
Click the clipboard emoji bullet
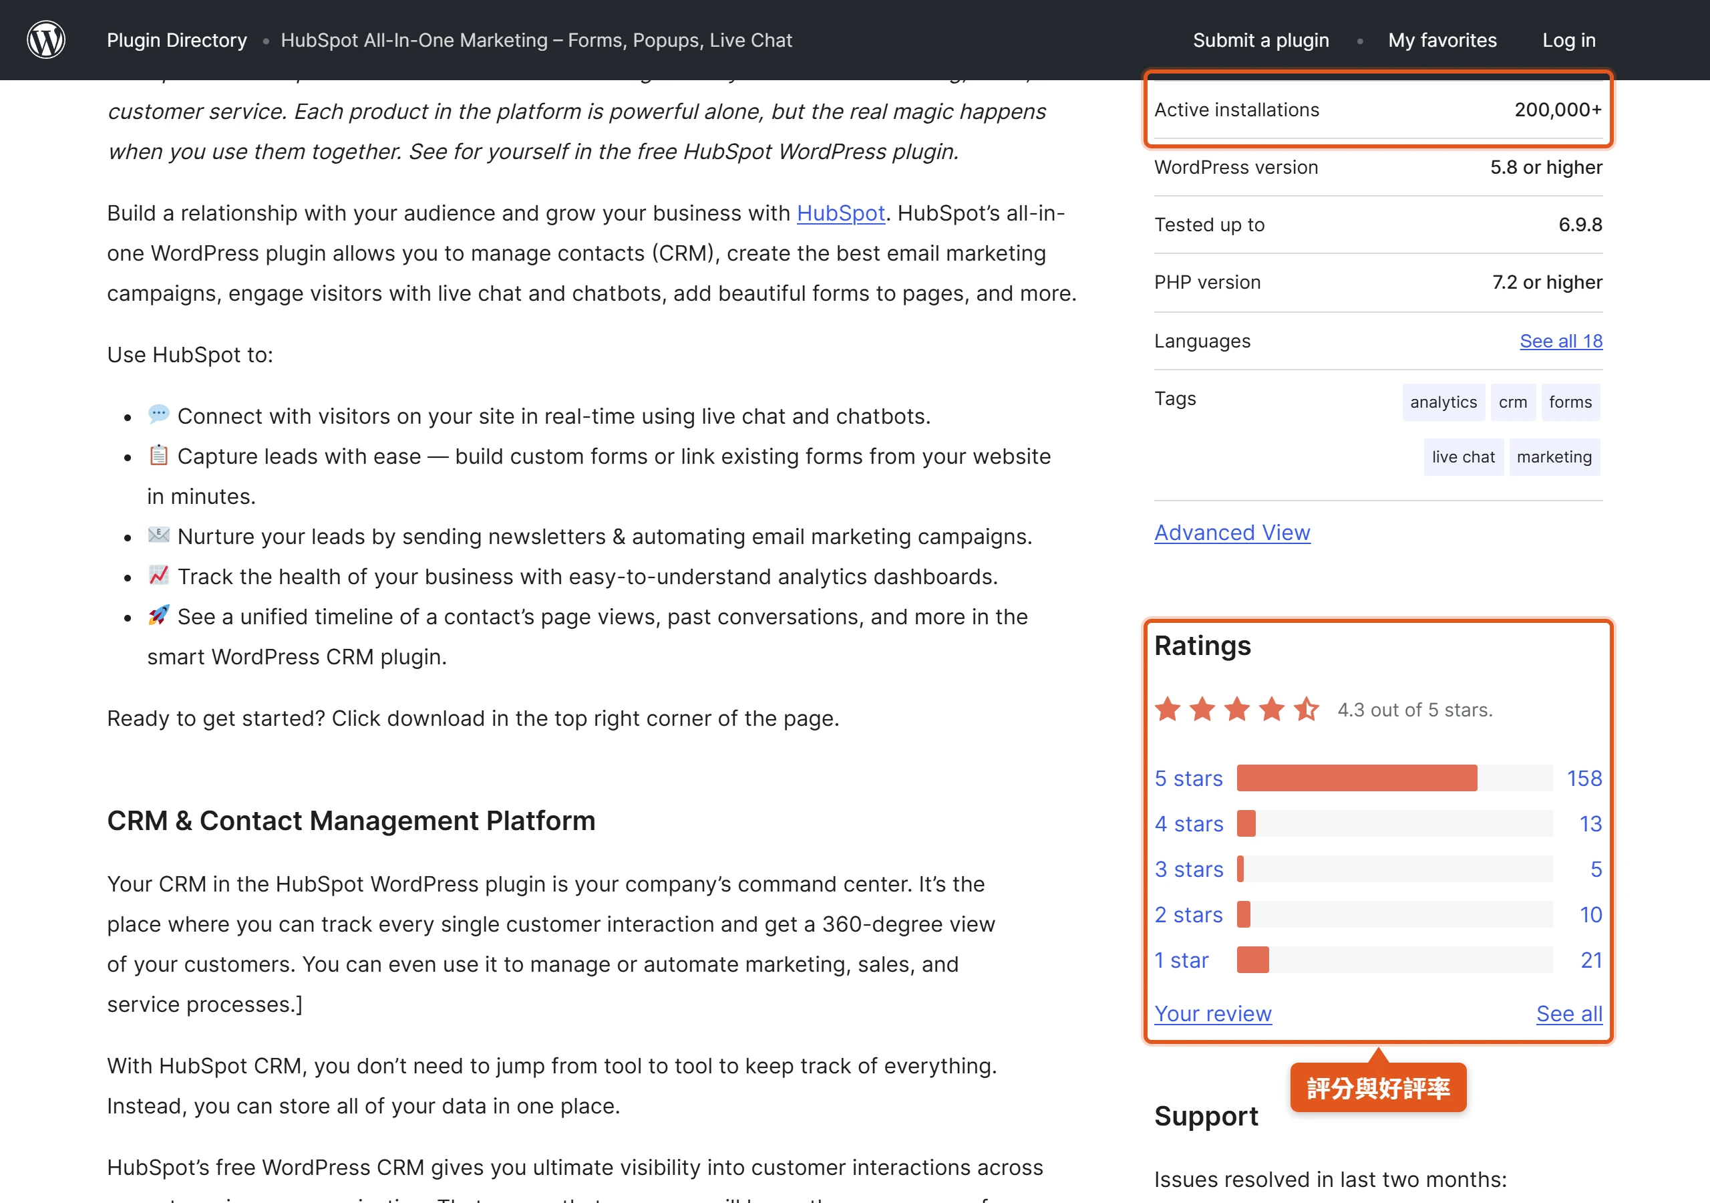click(158, 454)
